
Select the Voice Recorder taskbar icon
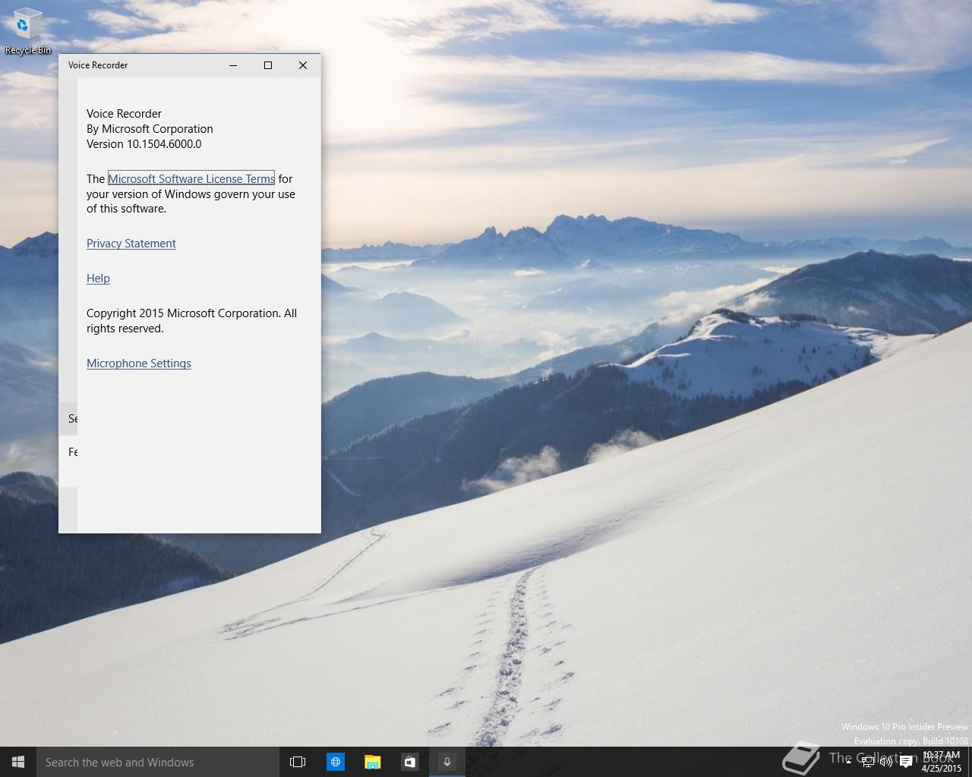(447, 762)
